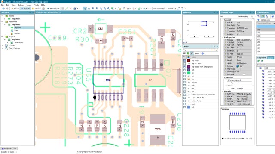The height and width of the screenshot is (154, 275).
Task: Toggle Top access mark & test probe checkbox
Action: pyautogui.click(x=184, y=67)
